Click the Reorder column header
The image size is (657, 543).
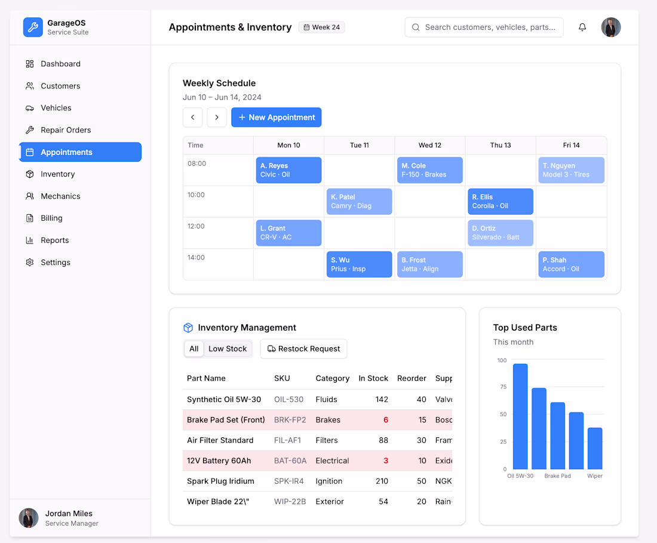point(412,378)
